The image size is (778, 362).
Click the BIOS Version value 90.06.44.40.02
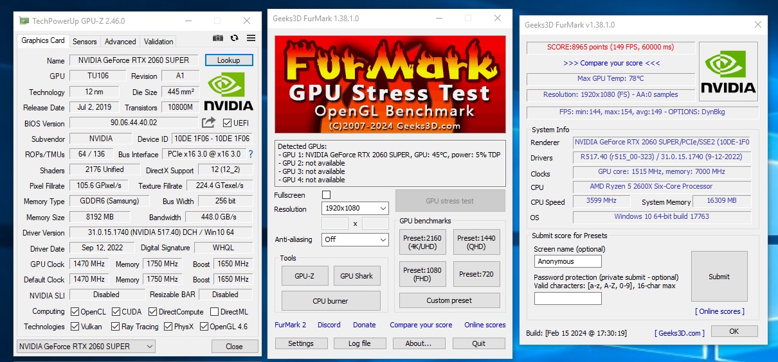(134, 123)
